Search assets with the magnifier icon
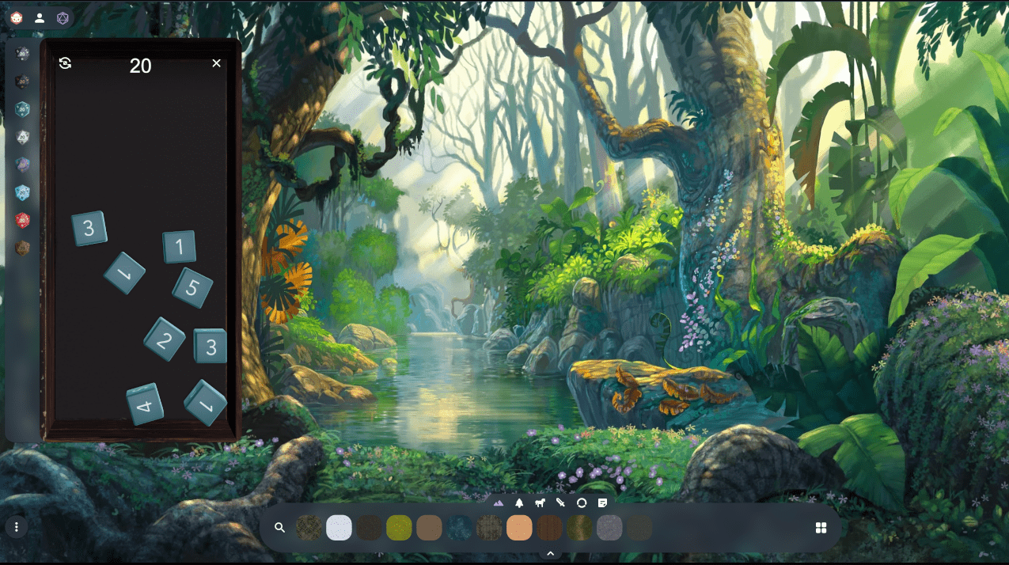This screenshot has width=1009, height=565. (x=279, y=528)
